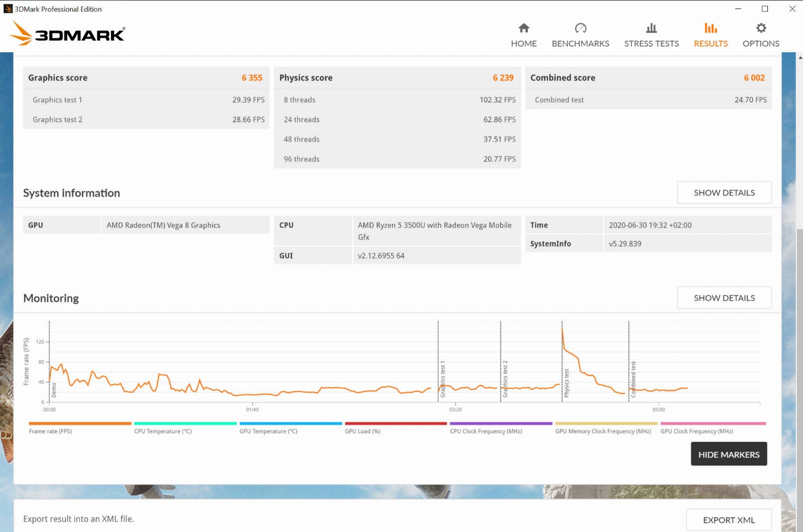
Task: Select the 8 threads row
Action: click(x=397, y=100)
